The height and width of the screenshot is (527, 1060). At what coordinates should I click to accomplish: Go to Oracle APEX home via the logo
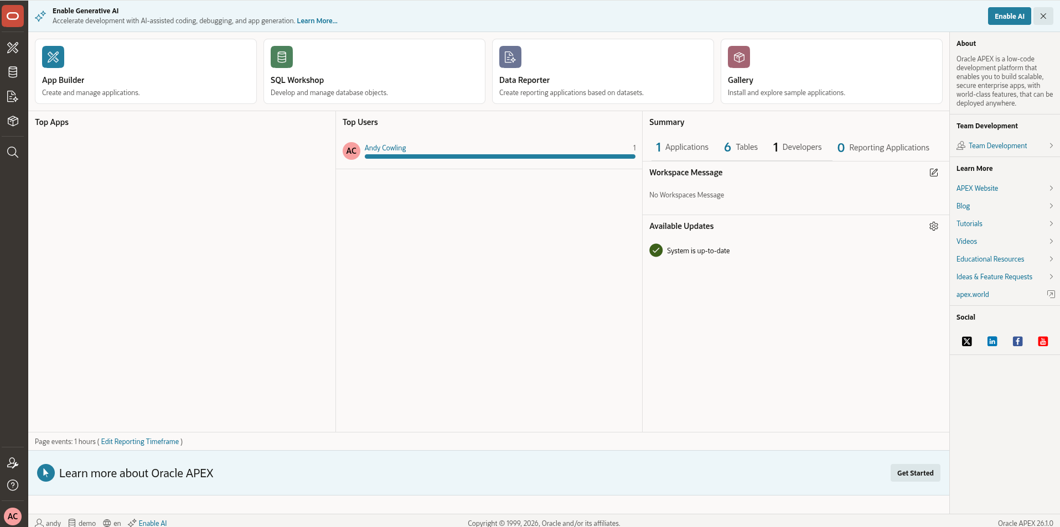coord(13,16)
